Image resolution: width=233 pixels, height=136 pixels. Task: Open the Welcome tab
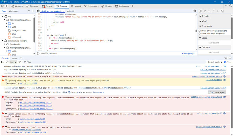(17, 6)
